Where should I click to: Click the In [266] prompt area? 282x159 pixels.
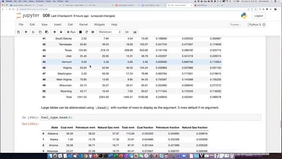[x=30, y=117]
